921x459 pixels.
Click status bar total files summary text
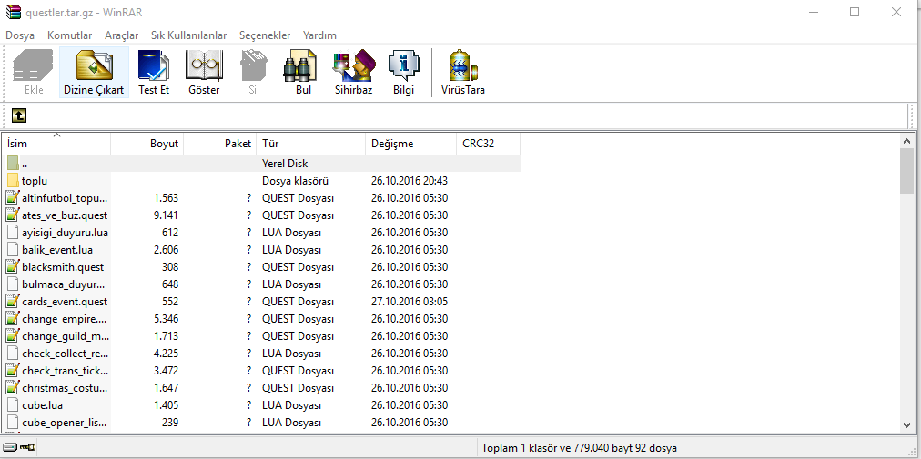579,448
